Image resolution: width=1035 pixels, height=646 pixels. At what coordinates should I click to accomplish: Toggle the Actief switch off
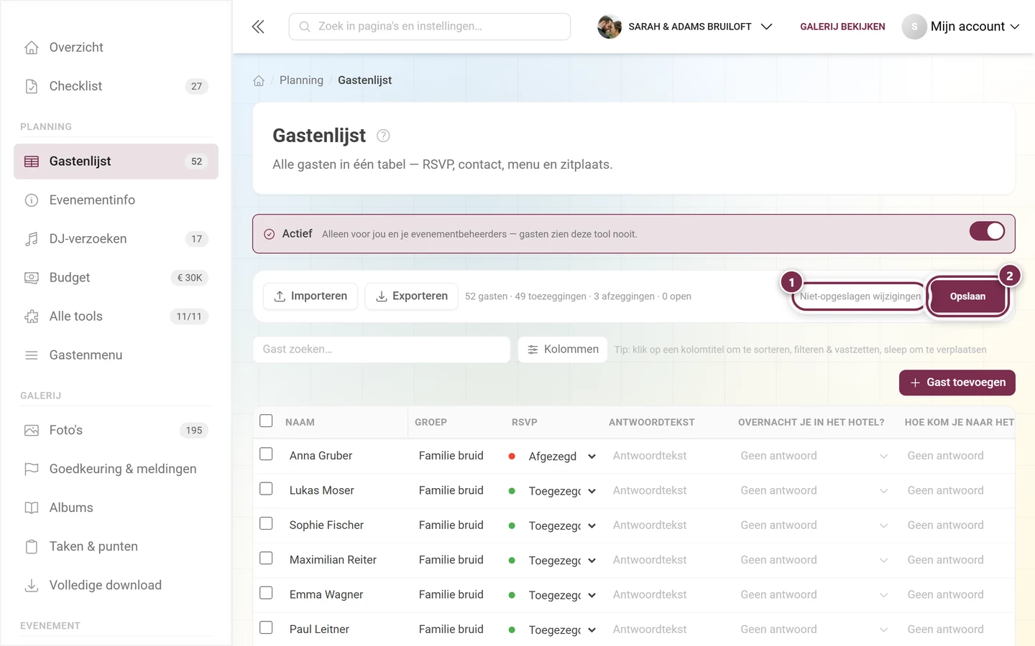coord(987,231)
